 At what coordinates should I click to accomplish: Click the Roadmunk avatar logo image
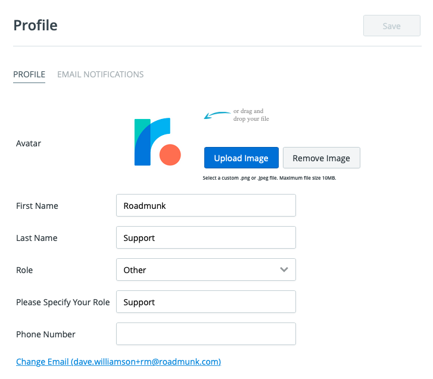[157, 142]
